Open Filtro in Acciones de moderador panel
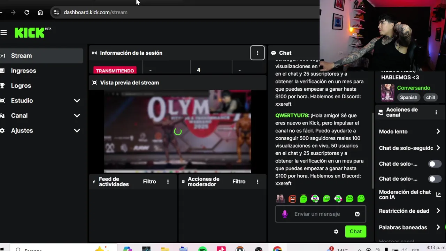The height and width of the screenshot is (251, 446). tap(239, 182)
